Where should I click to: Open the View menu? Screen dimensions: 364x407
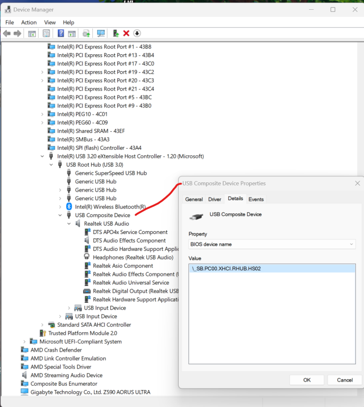(x=49, y=22)
